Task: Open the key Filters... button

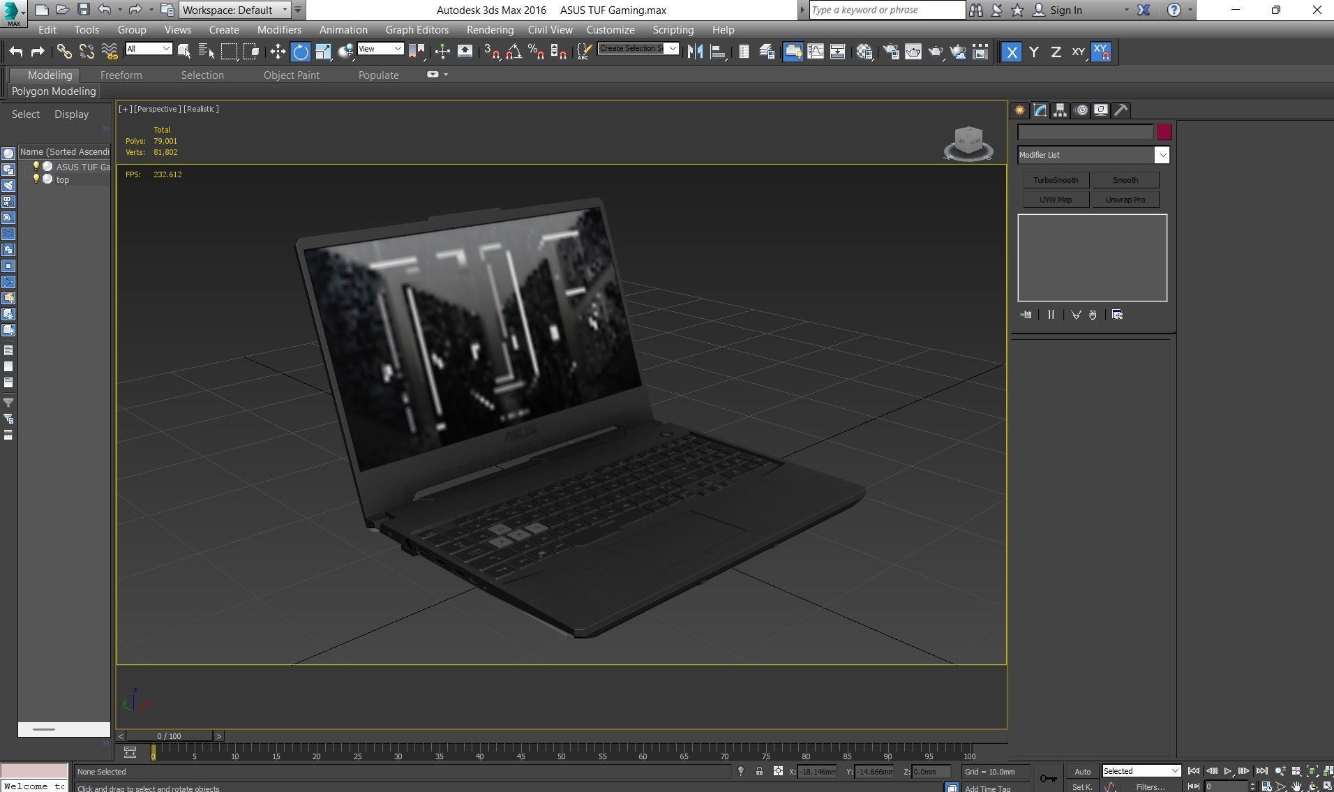Action: [1150, 786]
